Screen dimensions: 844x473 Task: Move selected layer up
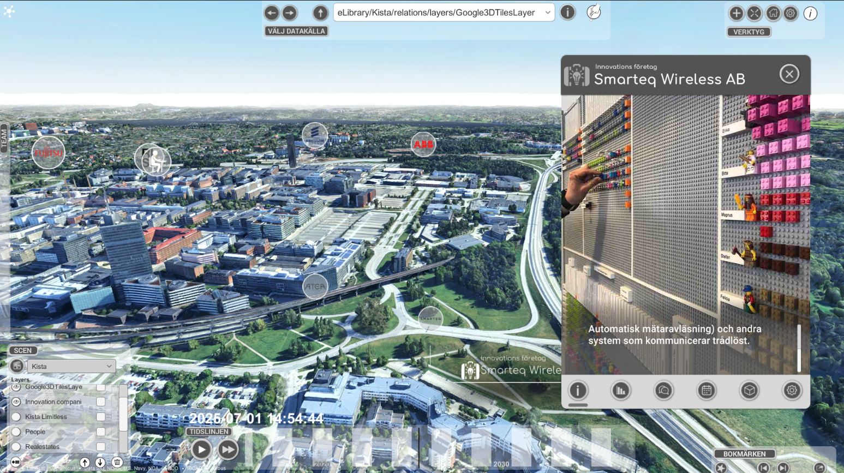pos(85,463)
